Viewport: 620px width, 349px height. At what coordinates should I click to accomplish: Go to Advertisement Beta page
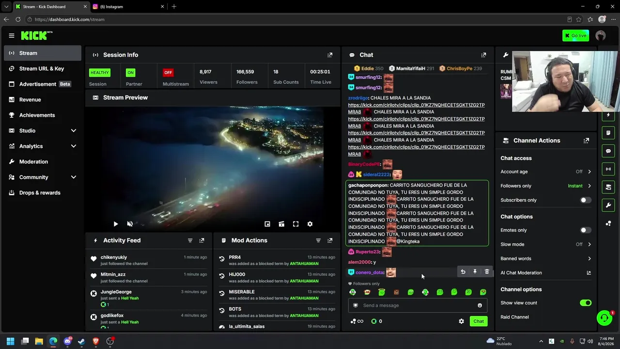coord(43,84)
